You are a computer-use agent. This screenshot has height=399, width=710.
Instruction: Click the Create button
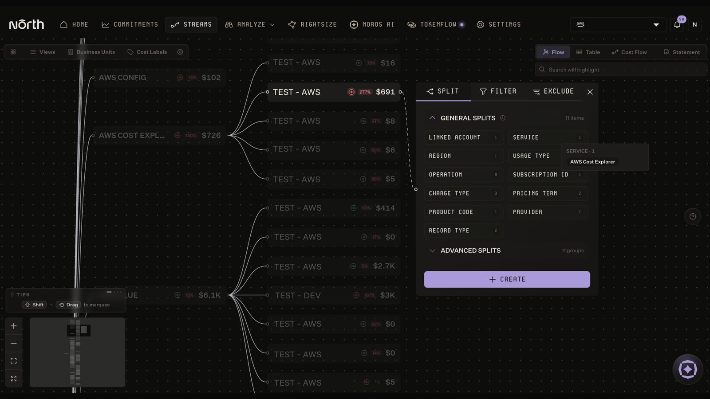tap(507, 279)
